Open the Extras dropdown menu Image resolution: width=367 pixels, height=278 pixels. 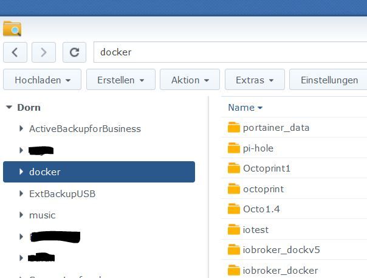255,80
